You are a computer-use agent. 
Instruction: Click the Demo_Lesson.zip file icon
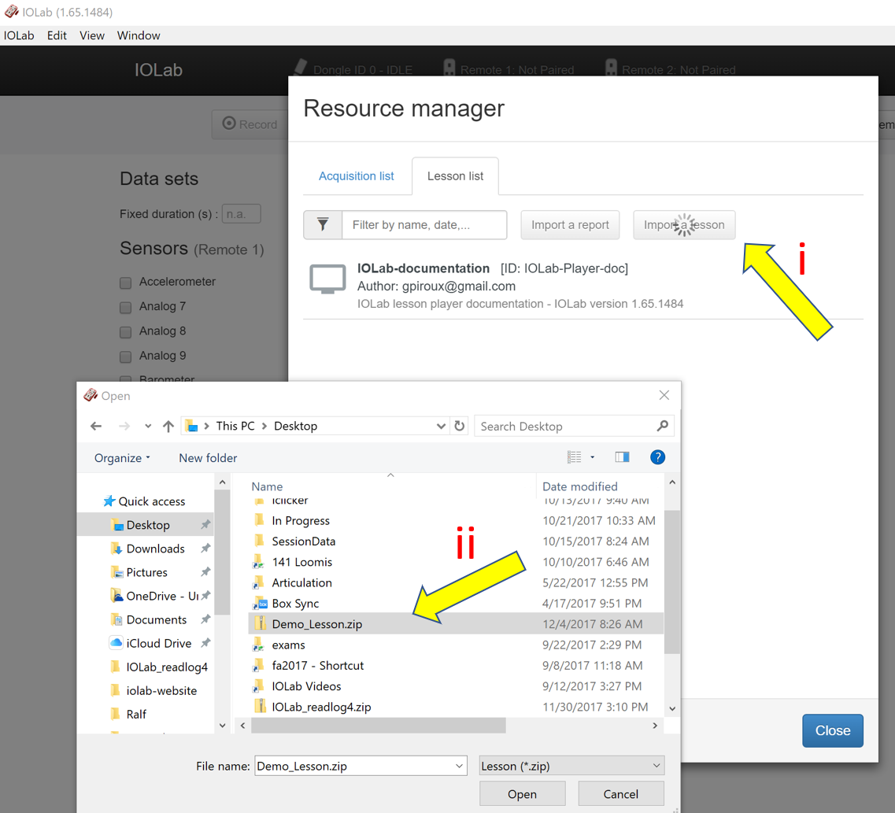pos(261,623)
